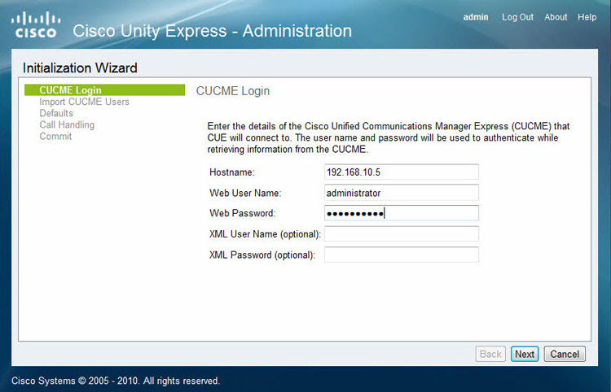Select the Call Handling wizard step
The image size is (611, 392).
point(67,124)
